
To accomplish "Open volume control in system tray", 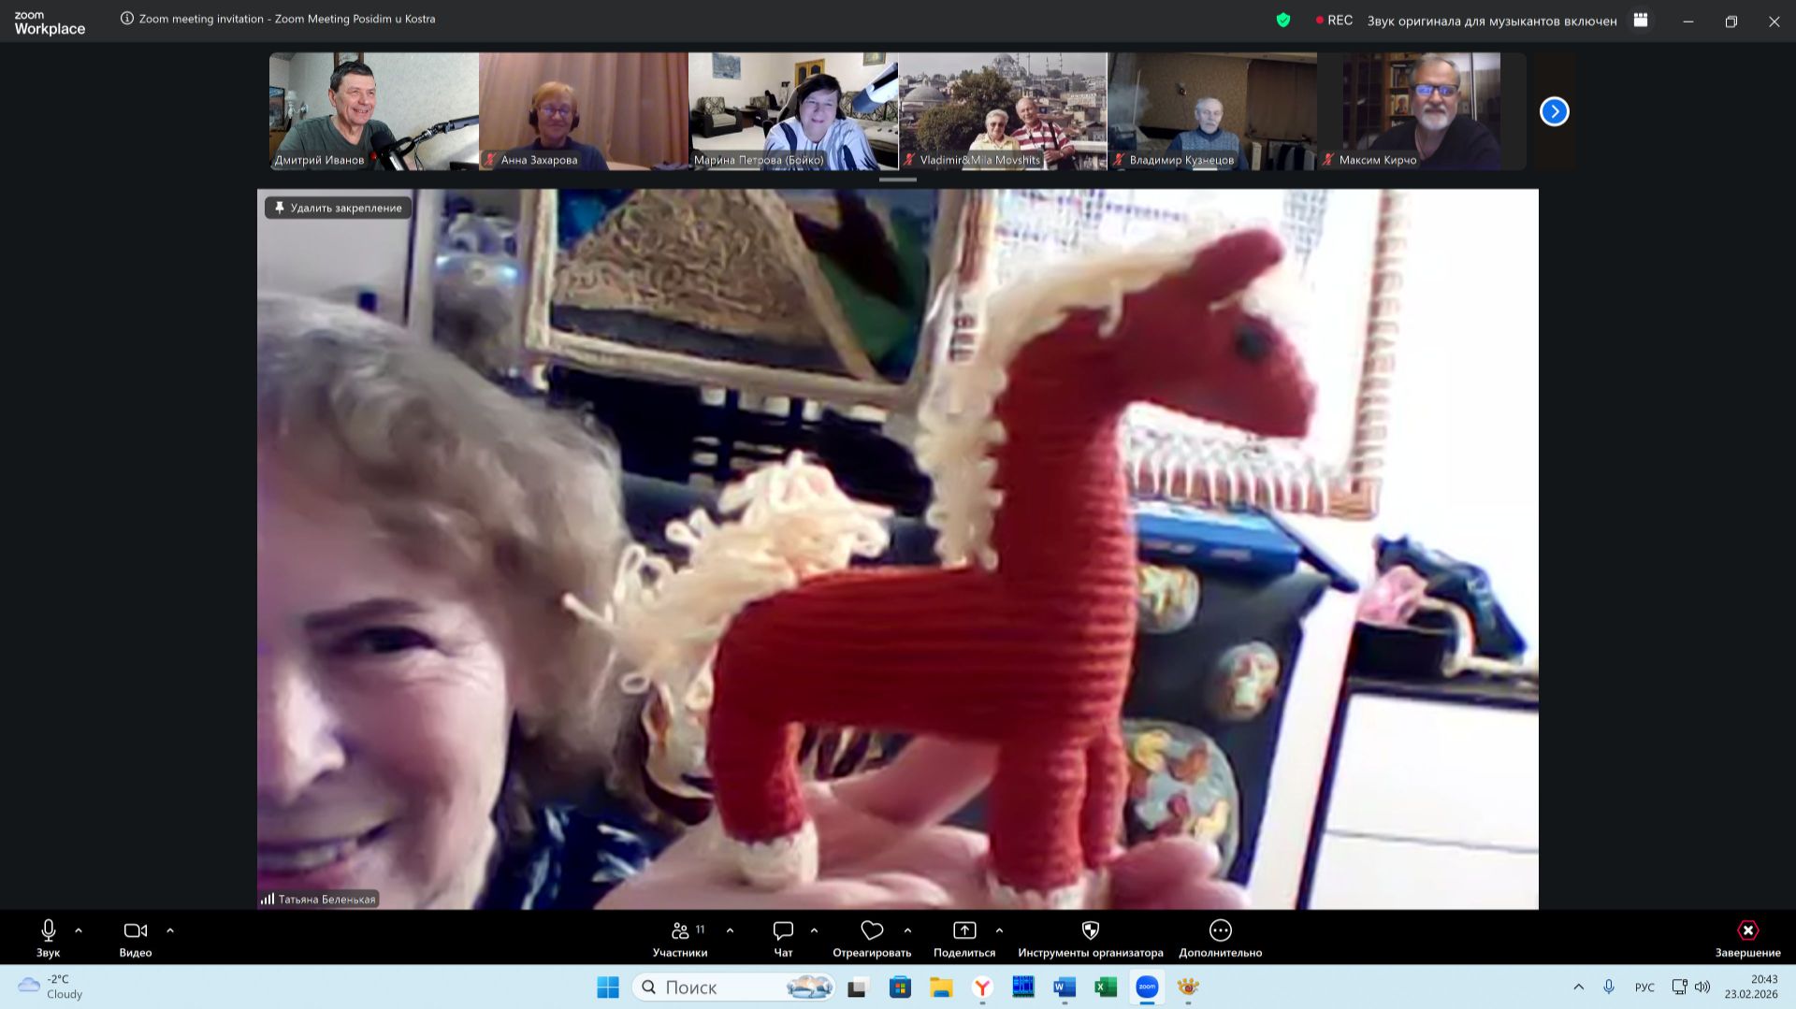I will (x=1702, y=987).
